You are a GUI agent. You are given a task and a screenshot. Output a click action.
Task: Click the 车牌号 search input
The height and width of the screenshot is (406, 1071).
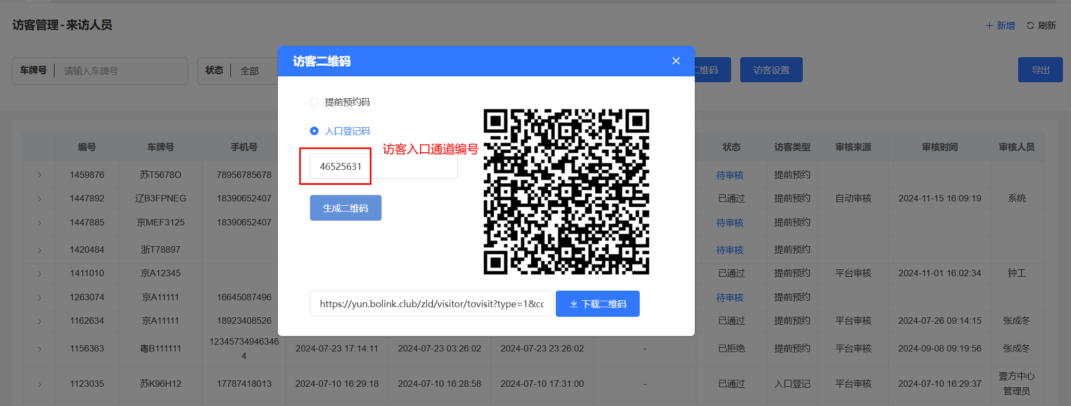point(122,71)
